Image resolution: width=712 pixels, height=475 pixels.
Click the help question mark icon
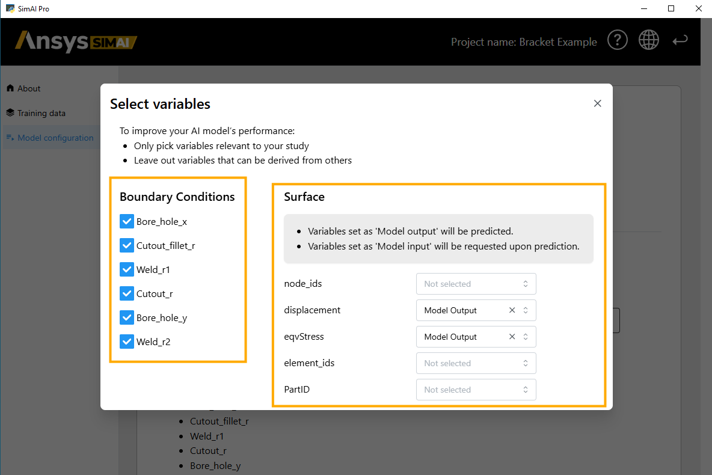[x=617, y=41]
